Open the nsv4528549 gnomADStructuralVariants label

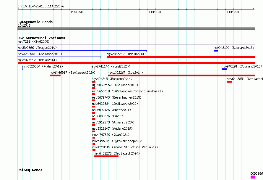click(x=125, y=147)
